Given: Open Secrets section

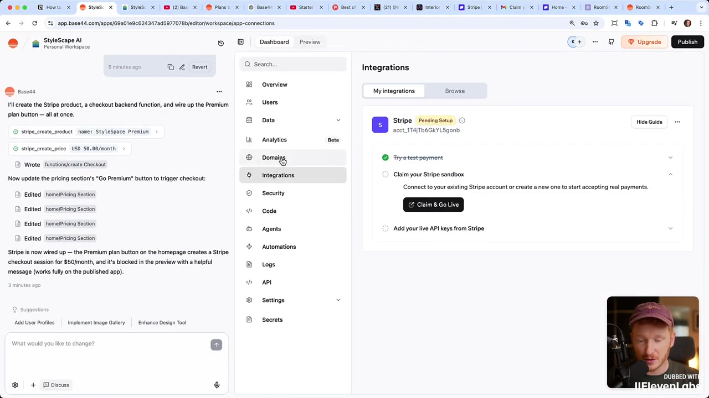Looking at the screenshot, I should coord(293,320).
